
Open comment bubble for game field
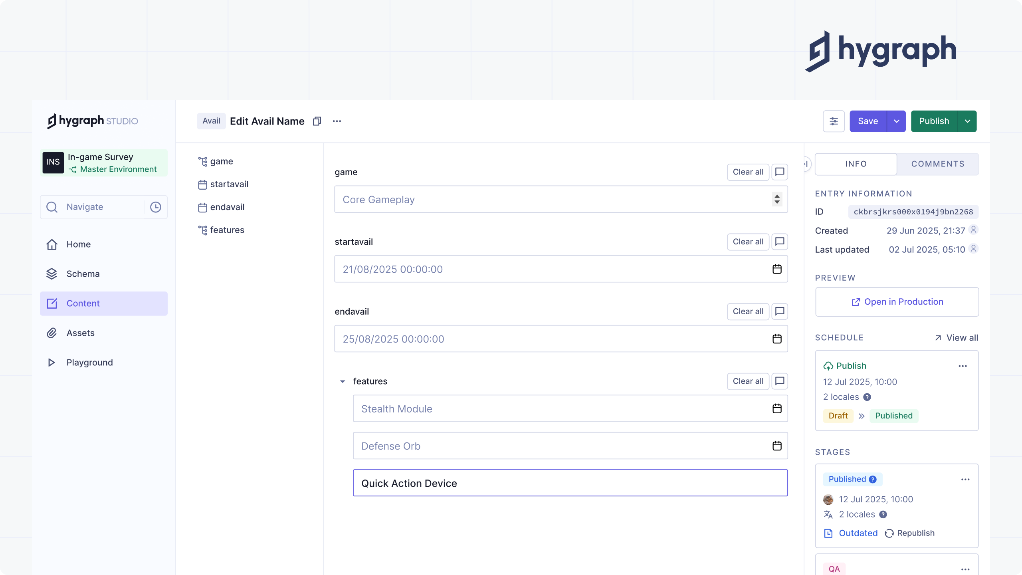coord(779,172)
